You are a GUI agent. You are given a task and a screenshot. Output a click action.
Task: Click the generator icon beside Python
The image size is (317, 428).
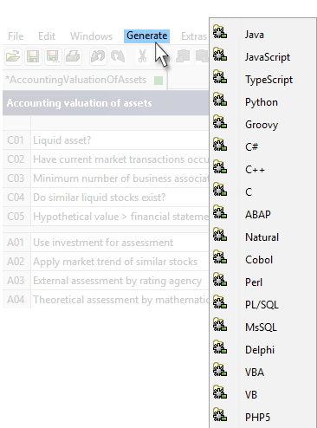tap(220, 100)
